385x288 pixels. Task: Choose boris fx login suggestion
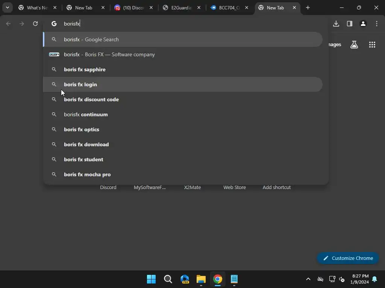click(183, 84)
